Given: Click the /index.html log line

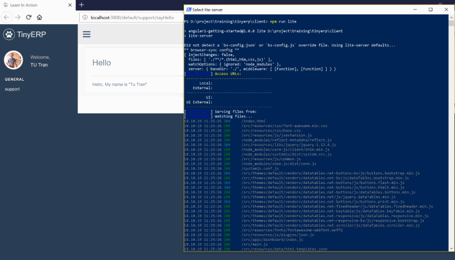Looking at the screenshot, I should (x=224, y=121).
